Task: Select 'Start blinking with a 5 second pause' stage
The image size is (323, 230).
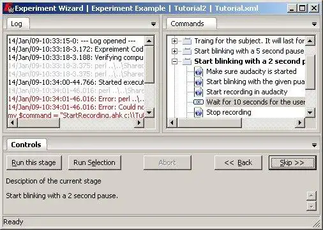Action: click(x=249, y=51)
